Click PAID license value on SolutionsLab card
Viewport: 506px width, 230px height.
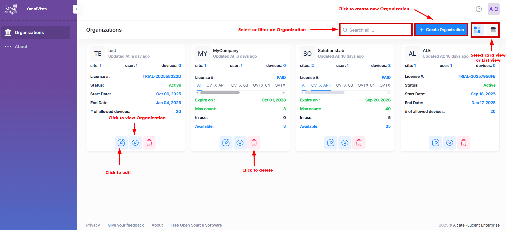(x=386, y=78)
